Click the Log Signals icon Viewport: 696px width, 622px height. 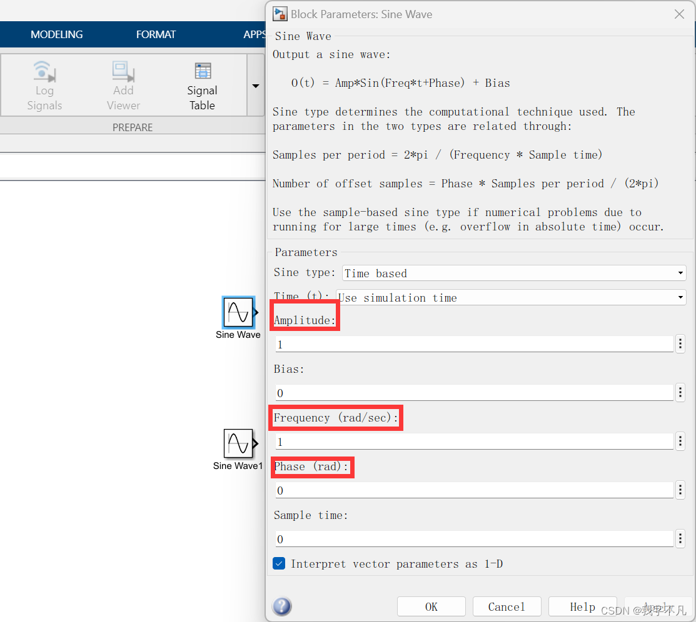pyautogui.click(x=44, y=71)
